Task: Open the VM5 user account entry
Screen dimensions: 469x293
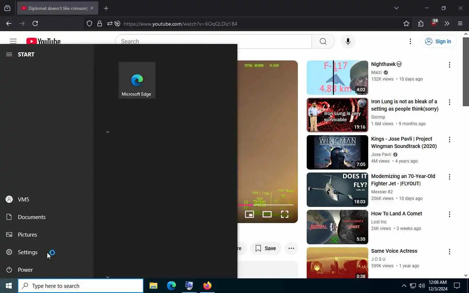Action: tap(47, 199)
